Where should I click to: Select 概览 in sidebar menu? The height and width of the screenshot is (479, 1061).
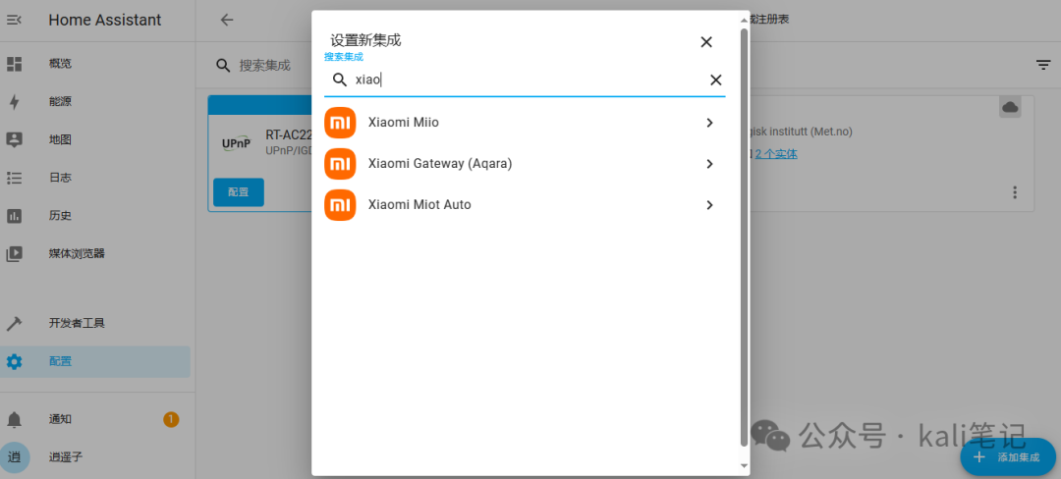point(60,64)
